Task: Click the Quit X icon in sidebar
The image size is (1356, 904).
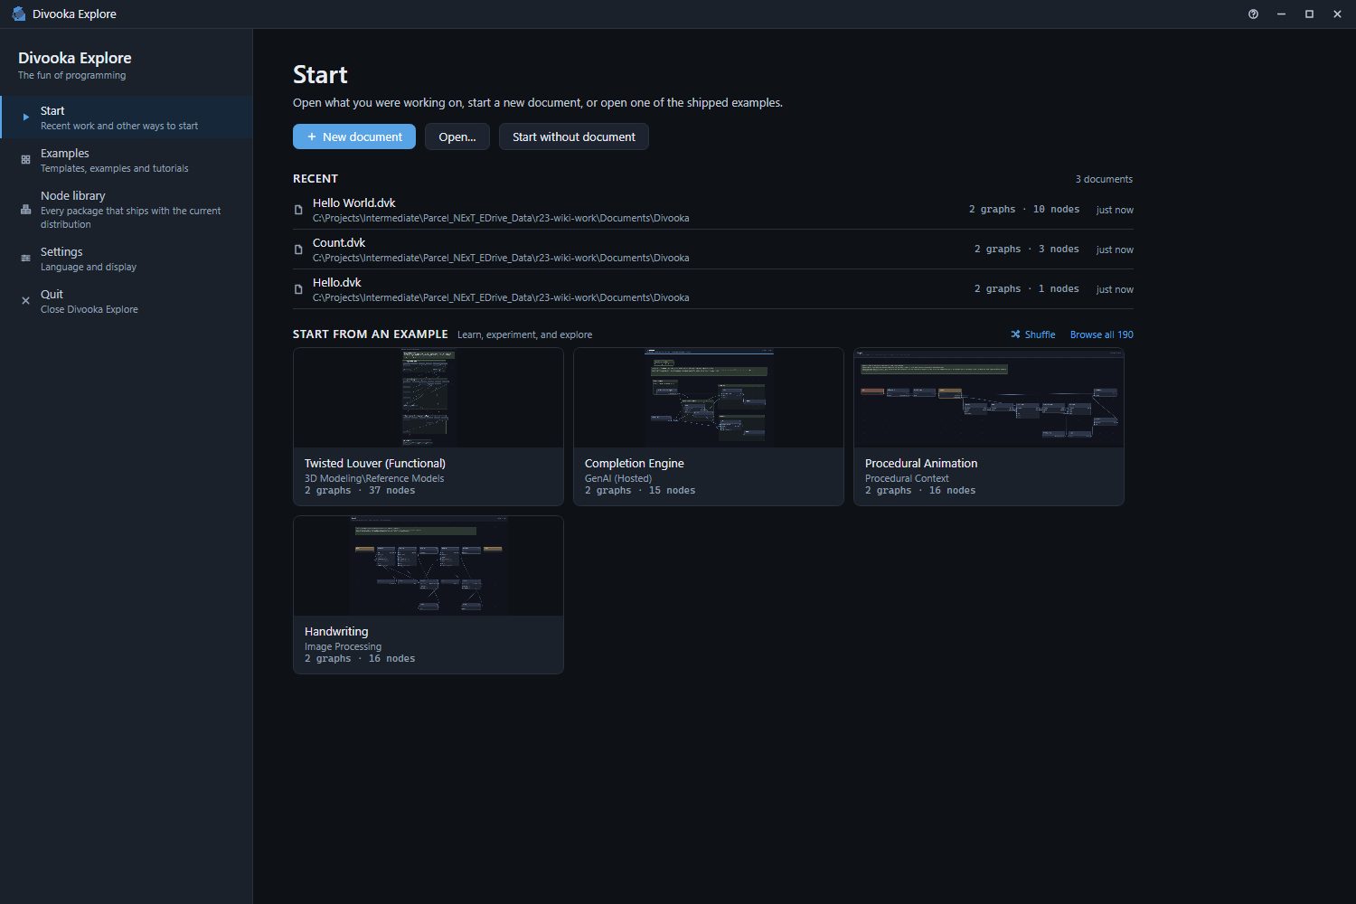Action: pyautogui.click(x=25, y=301)
